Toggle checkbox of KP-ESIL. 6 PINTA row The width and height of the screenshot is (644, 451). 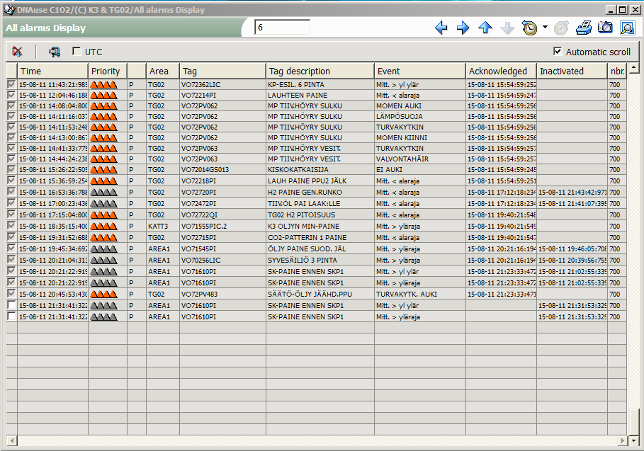[11, 84]
